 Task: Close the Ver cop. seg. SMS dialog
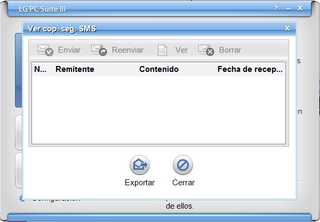click(x=287, y=28)
